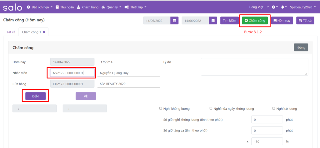
Task: Open calendar picker for end date
Action: (213, 21)
